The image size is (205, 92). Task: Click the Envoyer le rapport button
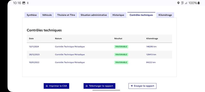pyautogui.click(x=142, y=86)
